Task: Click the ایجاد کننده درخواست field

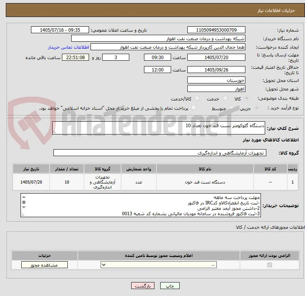Action: (168, 47)
